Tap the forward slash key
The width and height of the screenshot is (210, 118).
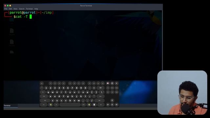92,101
